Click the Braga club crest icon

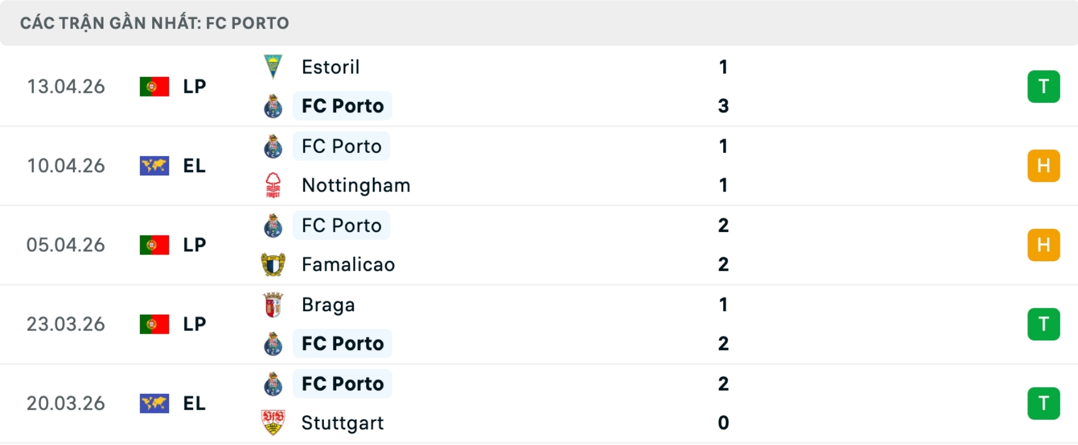click(x=273, y=305)
